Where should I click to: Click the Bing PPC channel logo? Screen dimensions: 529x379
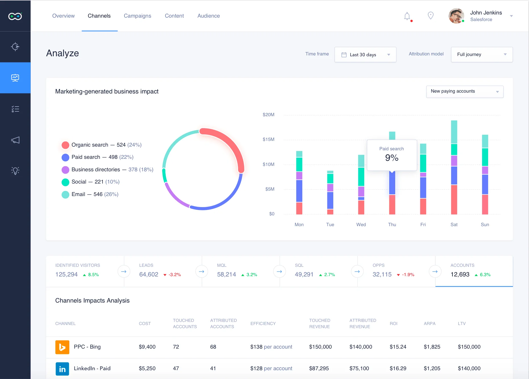62,347
